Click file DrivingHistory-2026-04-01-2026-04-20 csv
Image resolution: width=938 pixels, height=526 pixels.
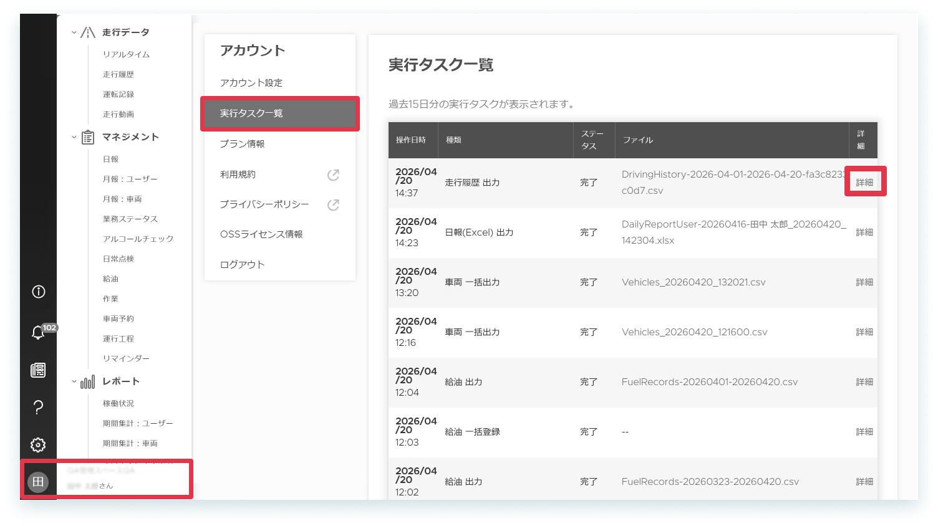(x=733, y=183)
